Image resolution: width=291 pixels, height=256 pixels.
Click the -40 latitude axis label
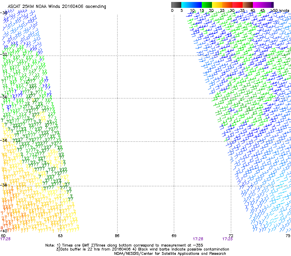tap(4, 231)
